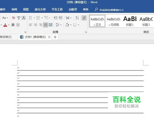This screenshot has width=154, height=118.
Task: Open the 美化大师 ribbon tab
Action: click(x=40, y=10)
